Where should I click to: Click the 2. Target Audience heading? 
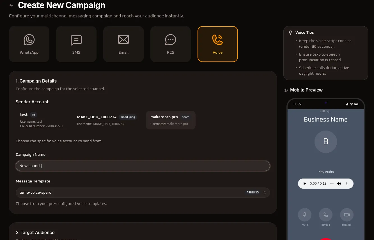[35, 232]
